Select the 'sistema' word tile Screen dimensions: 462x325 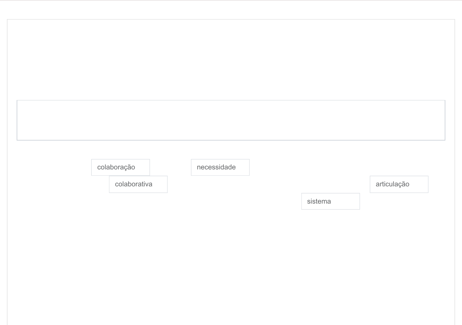click(330, 201)
